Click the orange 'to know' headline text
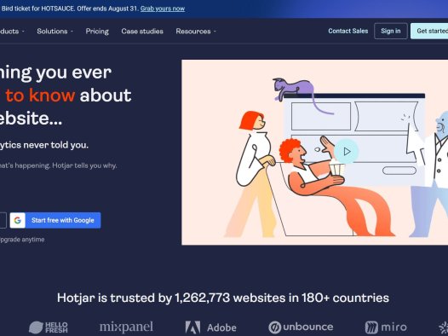 pos(40,96)
